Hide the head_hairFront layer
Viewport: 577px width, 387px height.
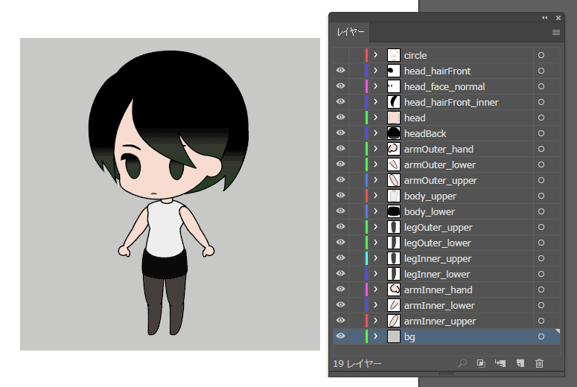pos(341,71)
